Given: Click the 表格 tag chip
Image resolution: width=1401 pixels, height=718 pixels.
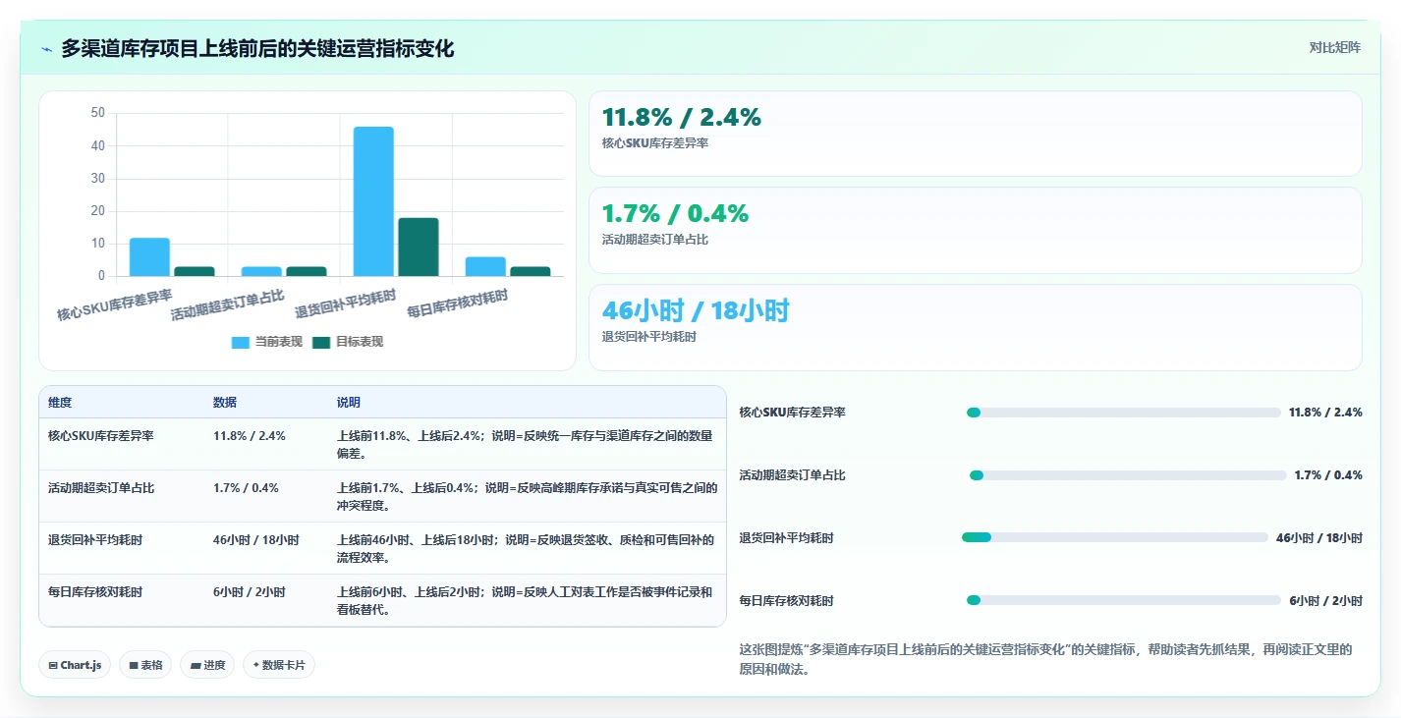Looking at the screenshot, I should pyautogui.click(x=145, y=665).
